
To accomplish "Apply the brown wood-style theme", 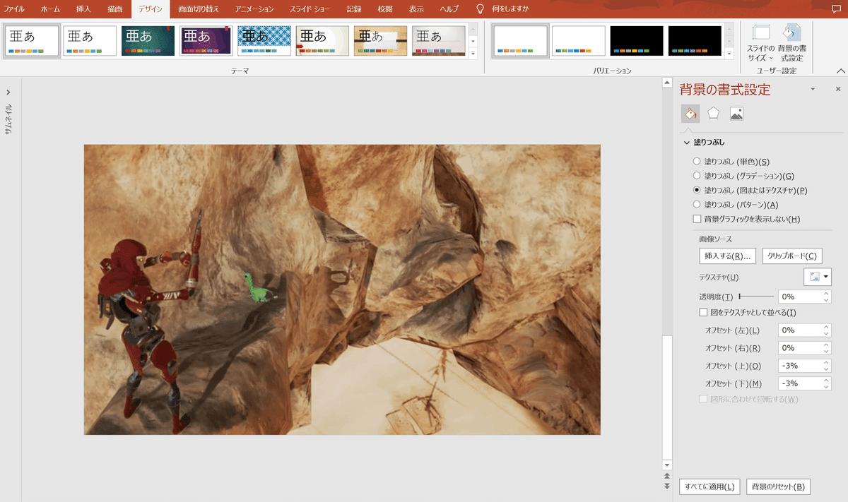I will pyautogui.click(x=381, y=41).
